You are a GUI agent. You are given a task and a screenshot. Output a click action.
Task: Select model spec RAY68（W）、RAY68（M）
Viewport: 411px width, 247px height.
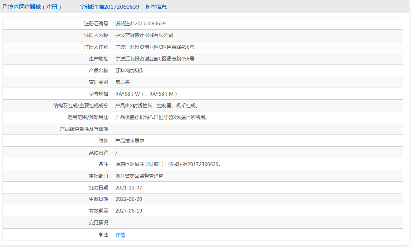pyautogui.click(x=147, y=94)
